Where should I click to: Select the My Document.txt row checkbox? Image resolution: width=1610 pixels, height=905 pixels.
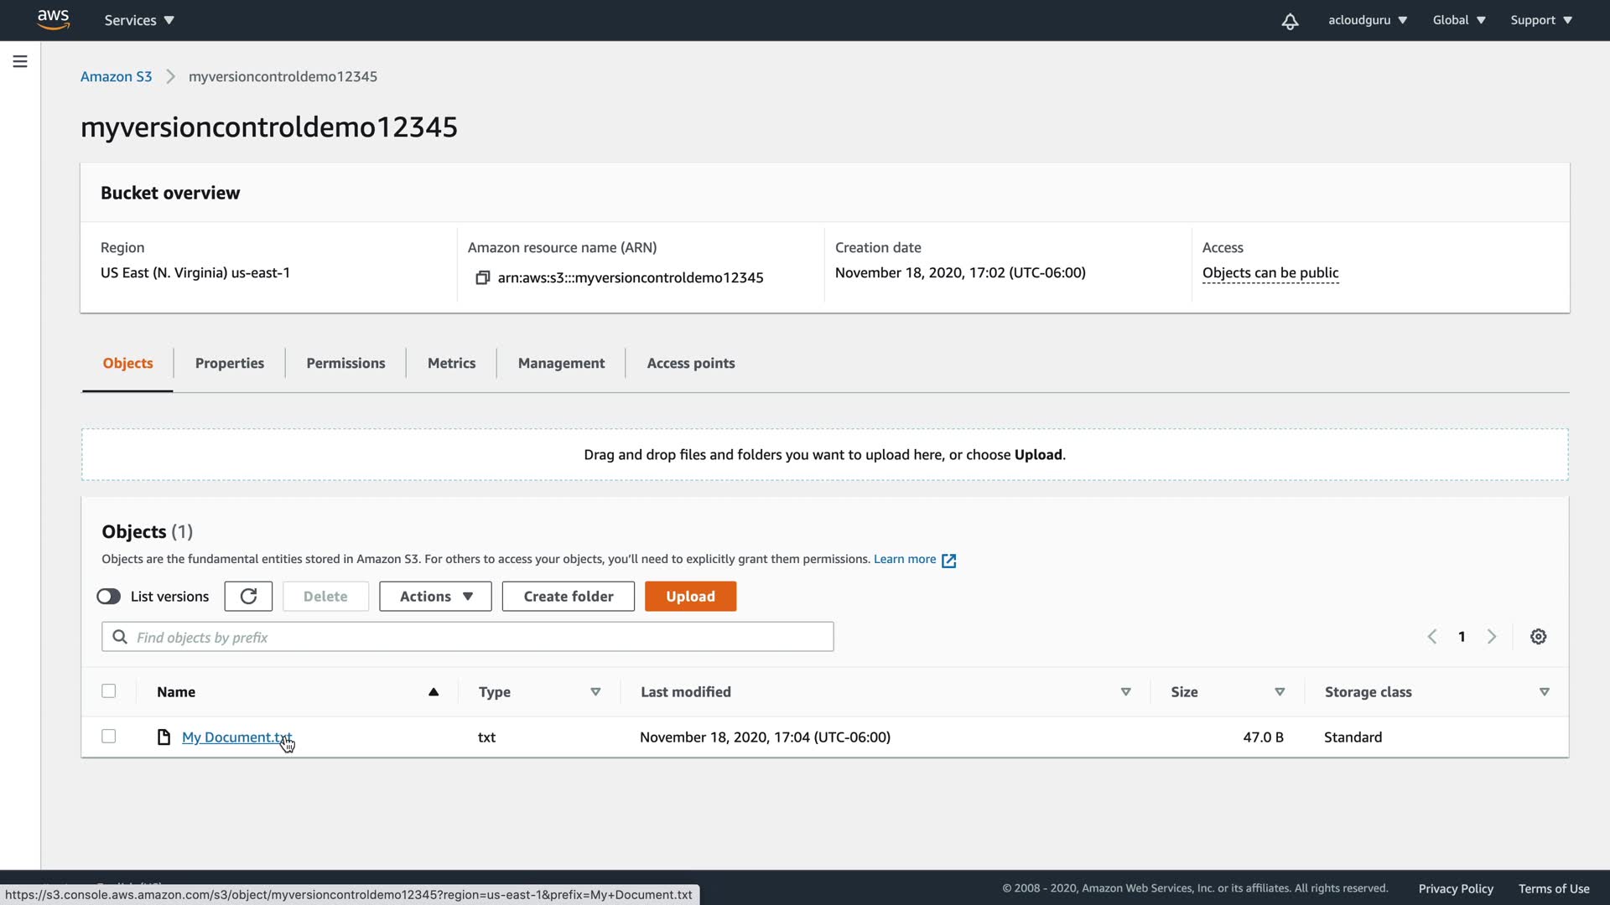(x=109, y=737)
